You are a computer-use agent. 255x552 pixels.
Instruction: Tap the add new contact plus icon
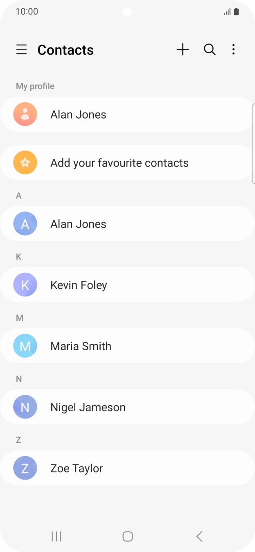click(183, 50)
